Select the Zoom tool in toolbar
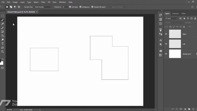197x111 pixels. coord(2,51)
